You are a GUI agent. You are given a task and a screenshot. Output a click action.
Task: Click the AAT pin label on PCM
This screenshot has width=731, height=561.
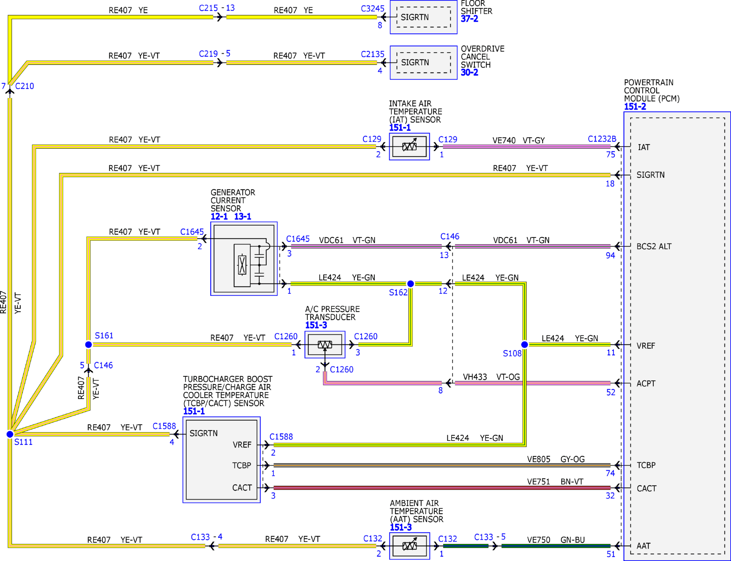point(643,546)
